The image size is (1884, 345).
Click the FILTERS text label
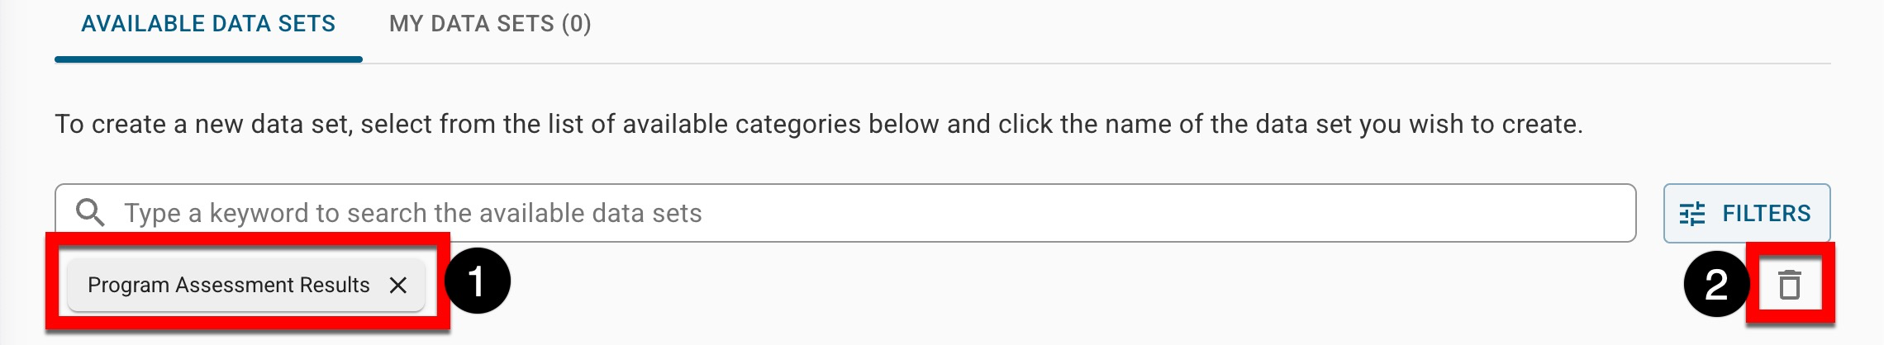[1766, 214]
